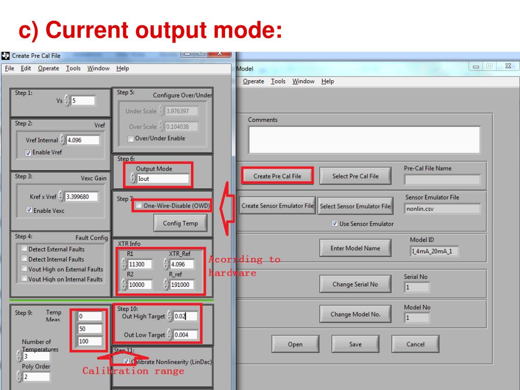Click the R_ref 191000 field
520x390 pixels.
click(182, 284)
